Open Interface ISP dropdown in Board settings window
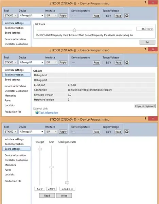 click(x=51, y=132)
